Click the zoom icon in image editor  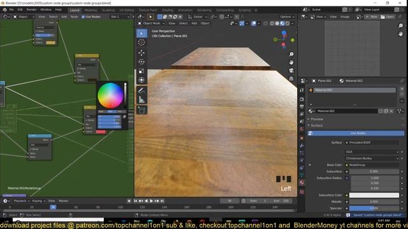tap(400, 25)
